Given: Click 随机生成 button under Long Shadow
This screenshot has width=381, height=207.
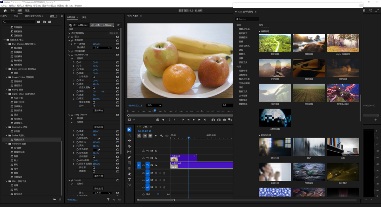Looking at the screenshot, I should point(98,127).
